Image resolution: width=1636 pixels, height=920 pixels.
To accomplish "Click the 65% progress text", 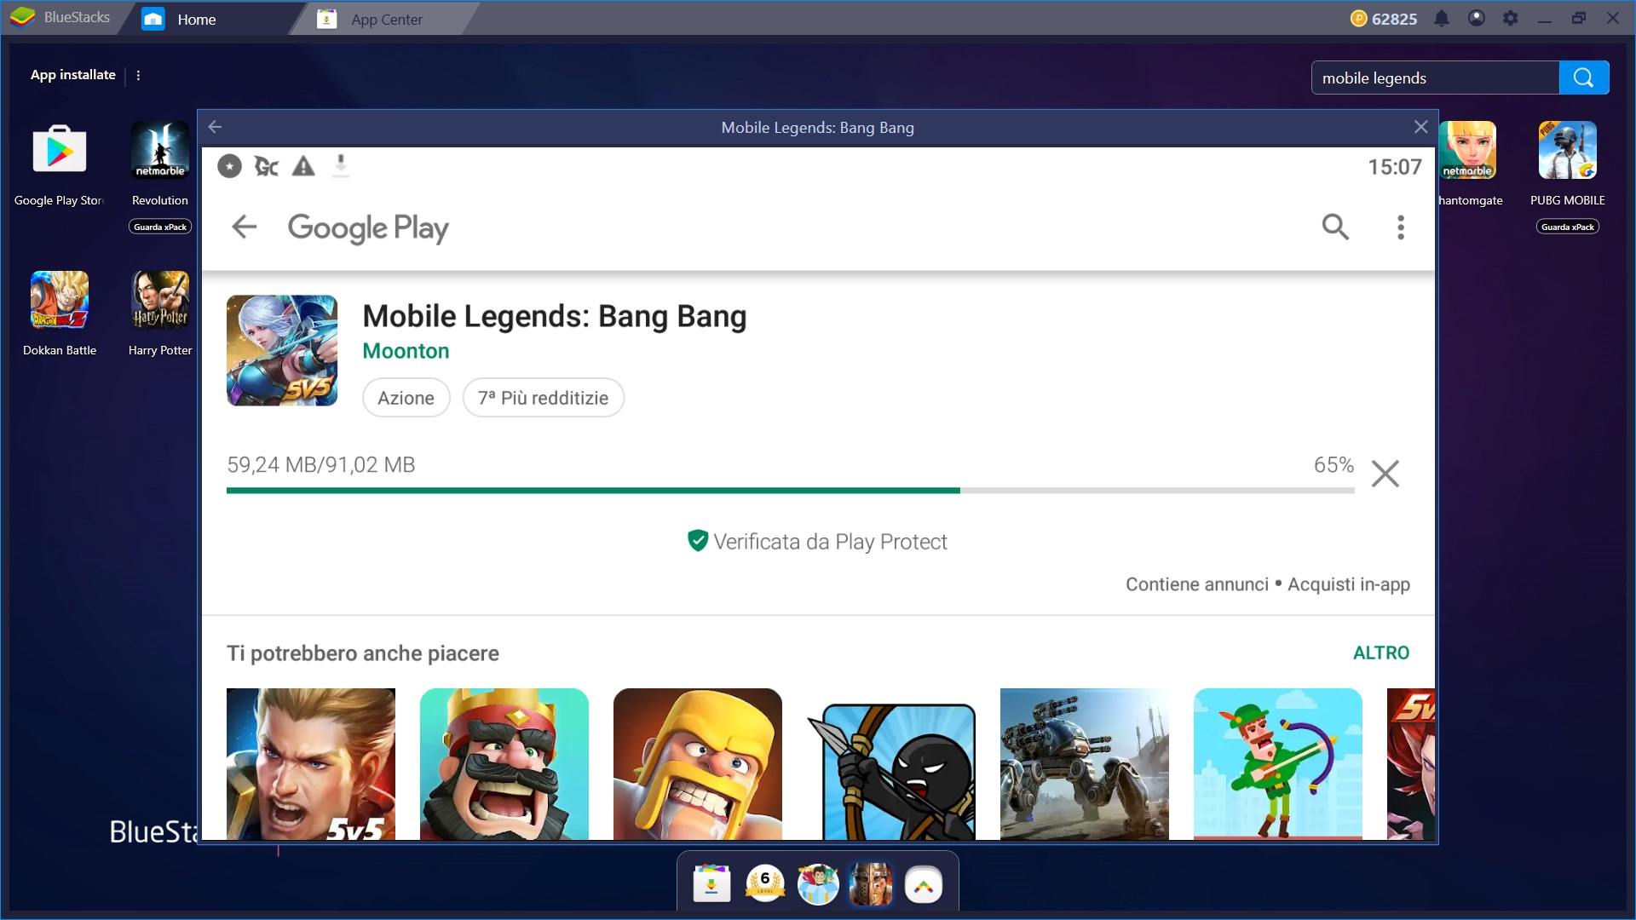I will [1334, 465].
